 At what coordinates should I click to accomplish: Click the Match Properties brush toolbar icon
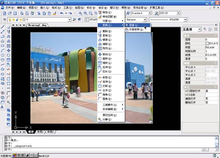[55, 13]
